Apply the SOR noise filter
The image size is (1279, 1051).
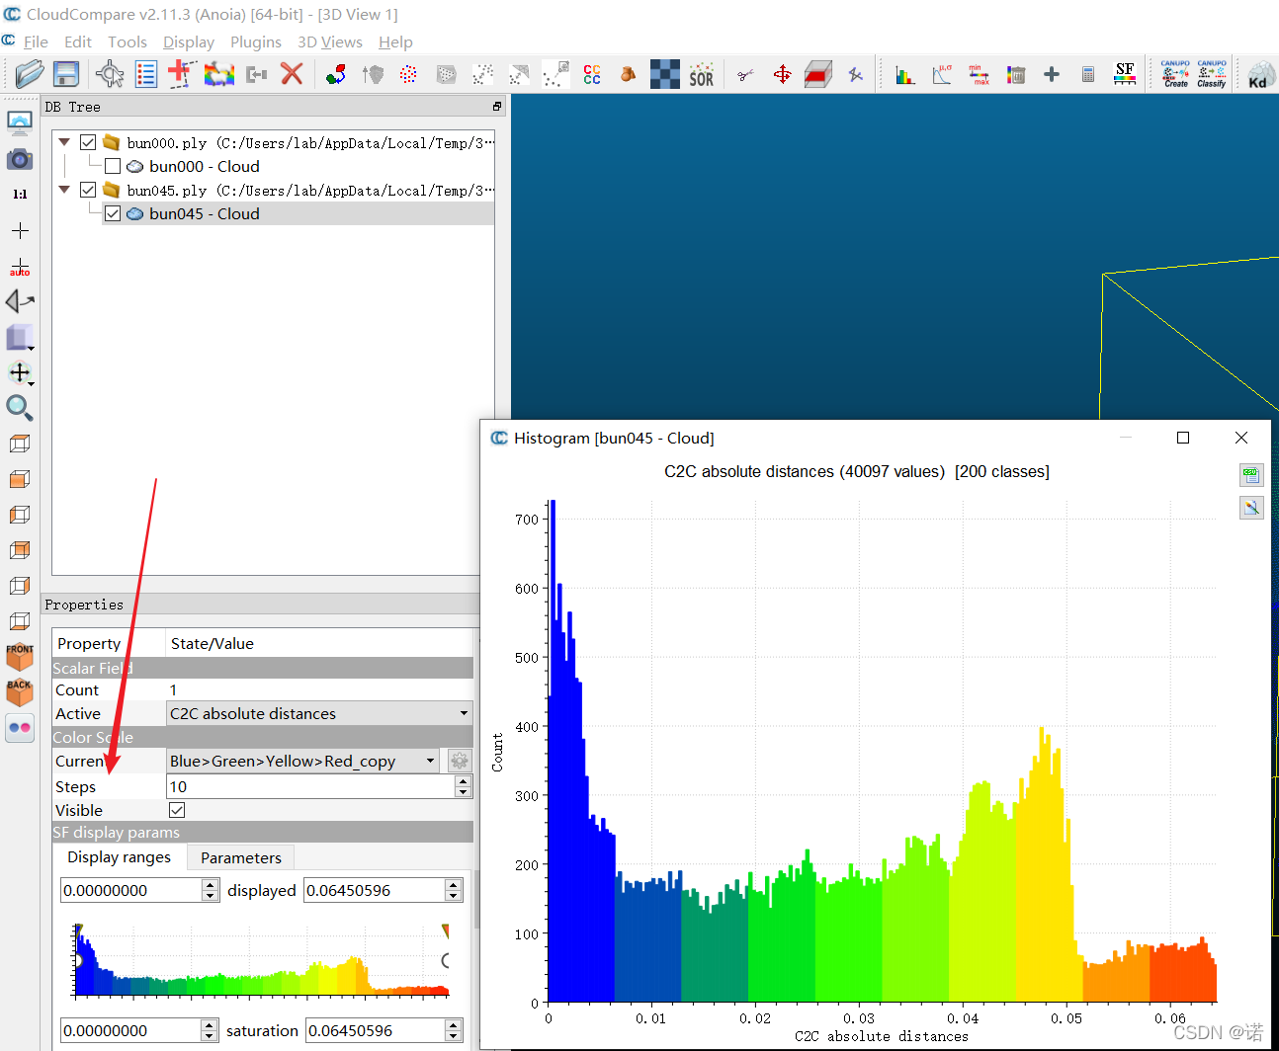tap(702, 74)
